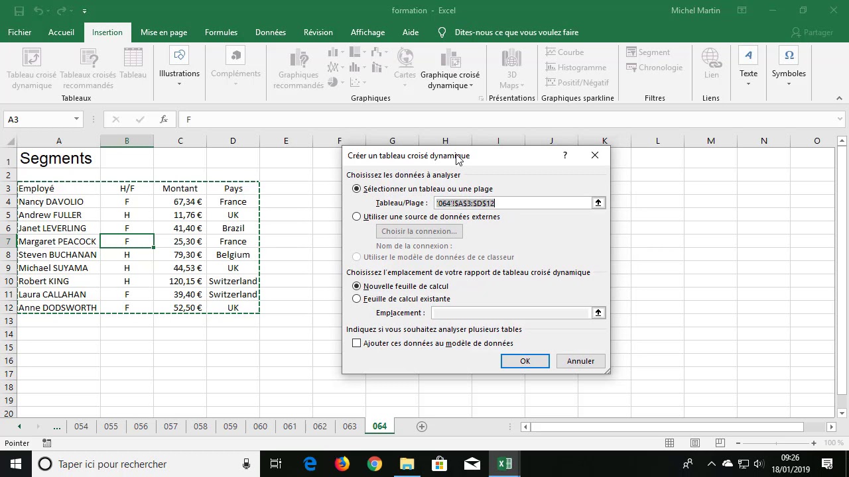Image resolution: width=849 pixels, height=477 pixels.
Task: Click zoom in plus button
Action: (814, 443)
